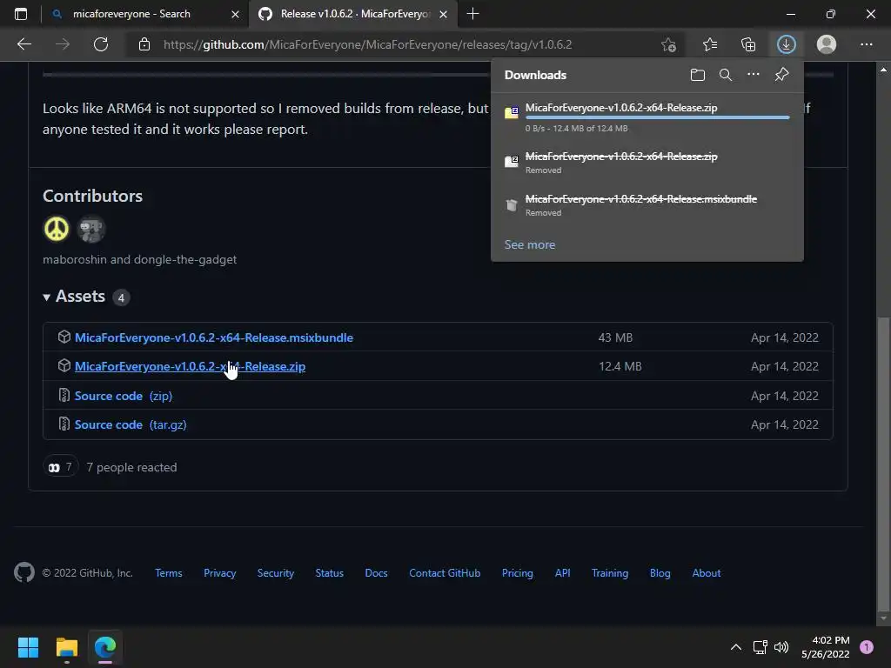Open volume control tray icon

click(782, 647)
